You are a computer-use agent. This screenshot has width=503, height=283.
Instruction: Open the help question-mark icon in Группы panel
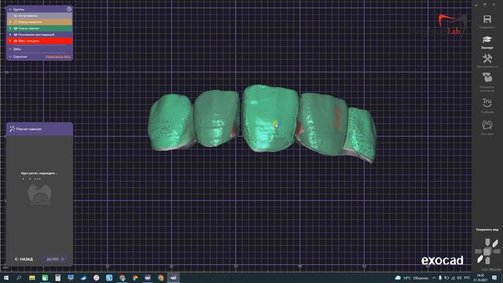coord(69,9)
